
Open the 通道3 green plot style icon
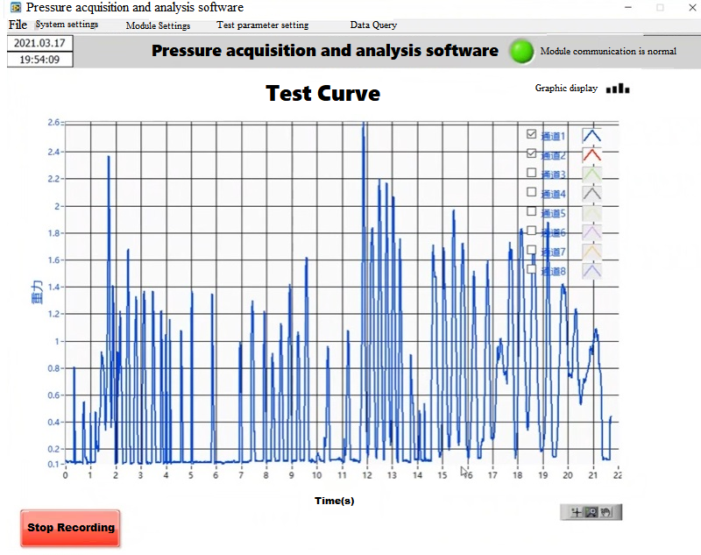[x=593, y=174]
